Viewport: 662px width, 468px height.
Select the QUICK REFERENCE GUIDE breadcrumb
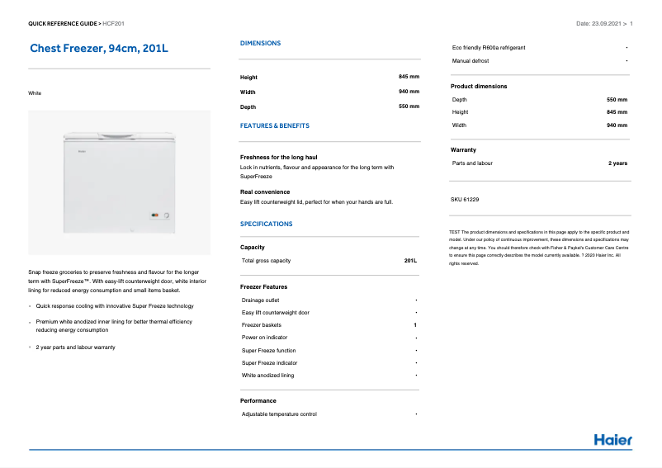[63, 24]
